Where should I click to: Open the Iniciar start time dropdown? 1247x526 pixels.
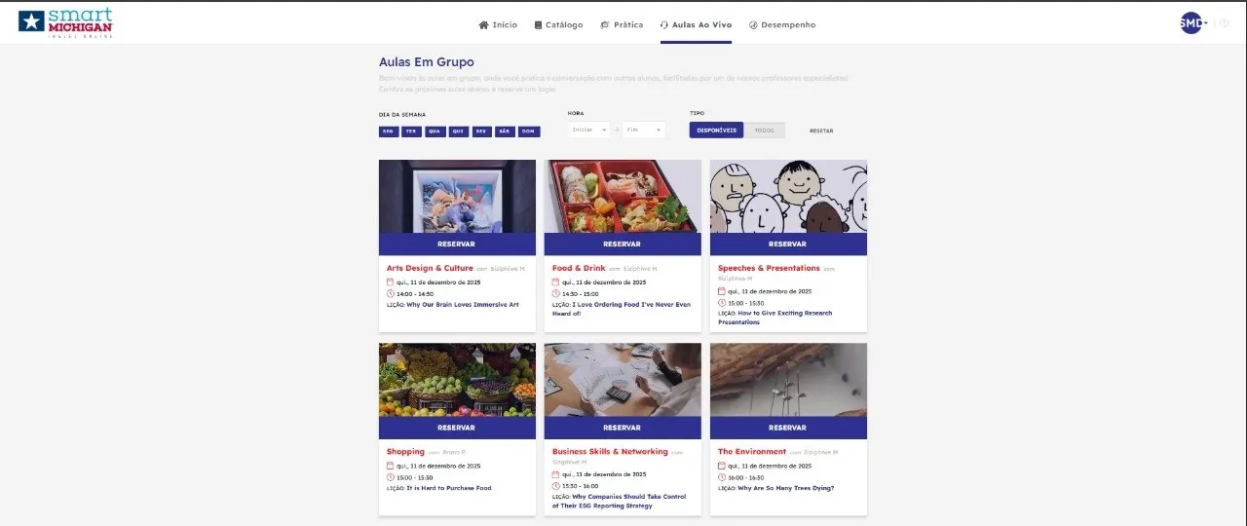(x=589, y=130)
